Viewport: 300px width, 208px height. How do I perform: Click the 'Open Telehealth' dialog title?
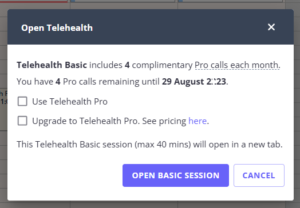57,27
